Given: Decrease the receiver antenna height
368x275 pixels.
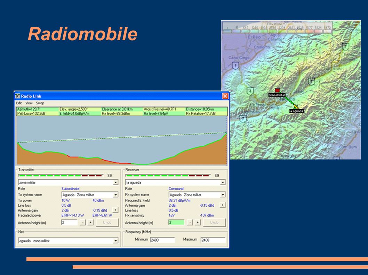Looking at the screenshot, I should click(x=190, y=222).
